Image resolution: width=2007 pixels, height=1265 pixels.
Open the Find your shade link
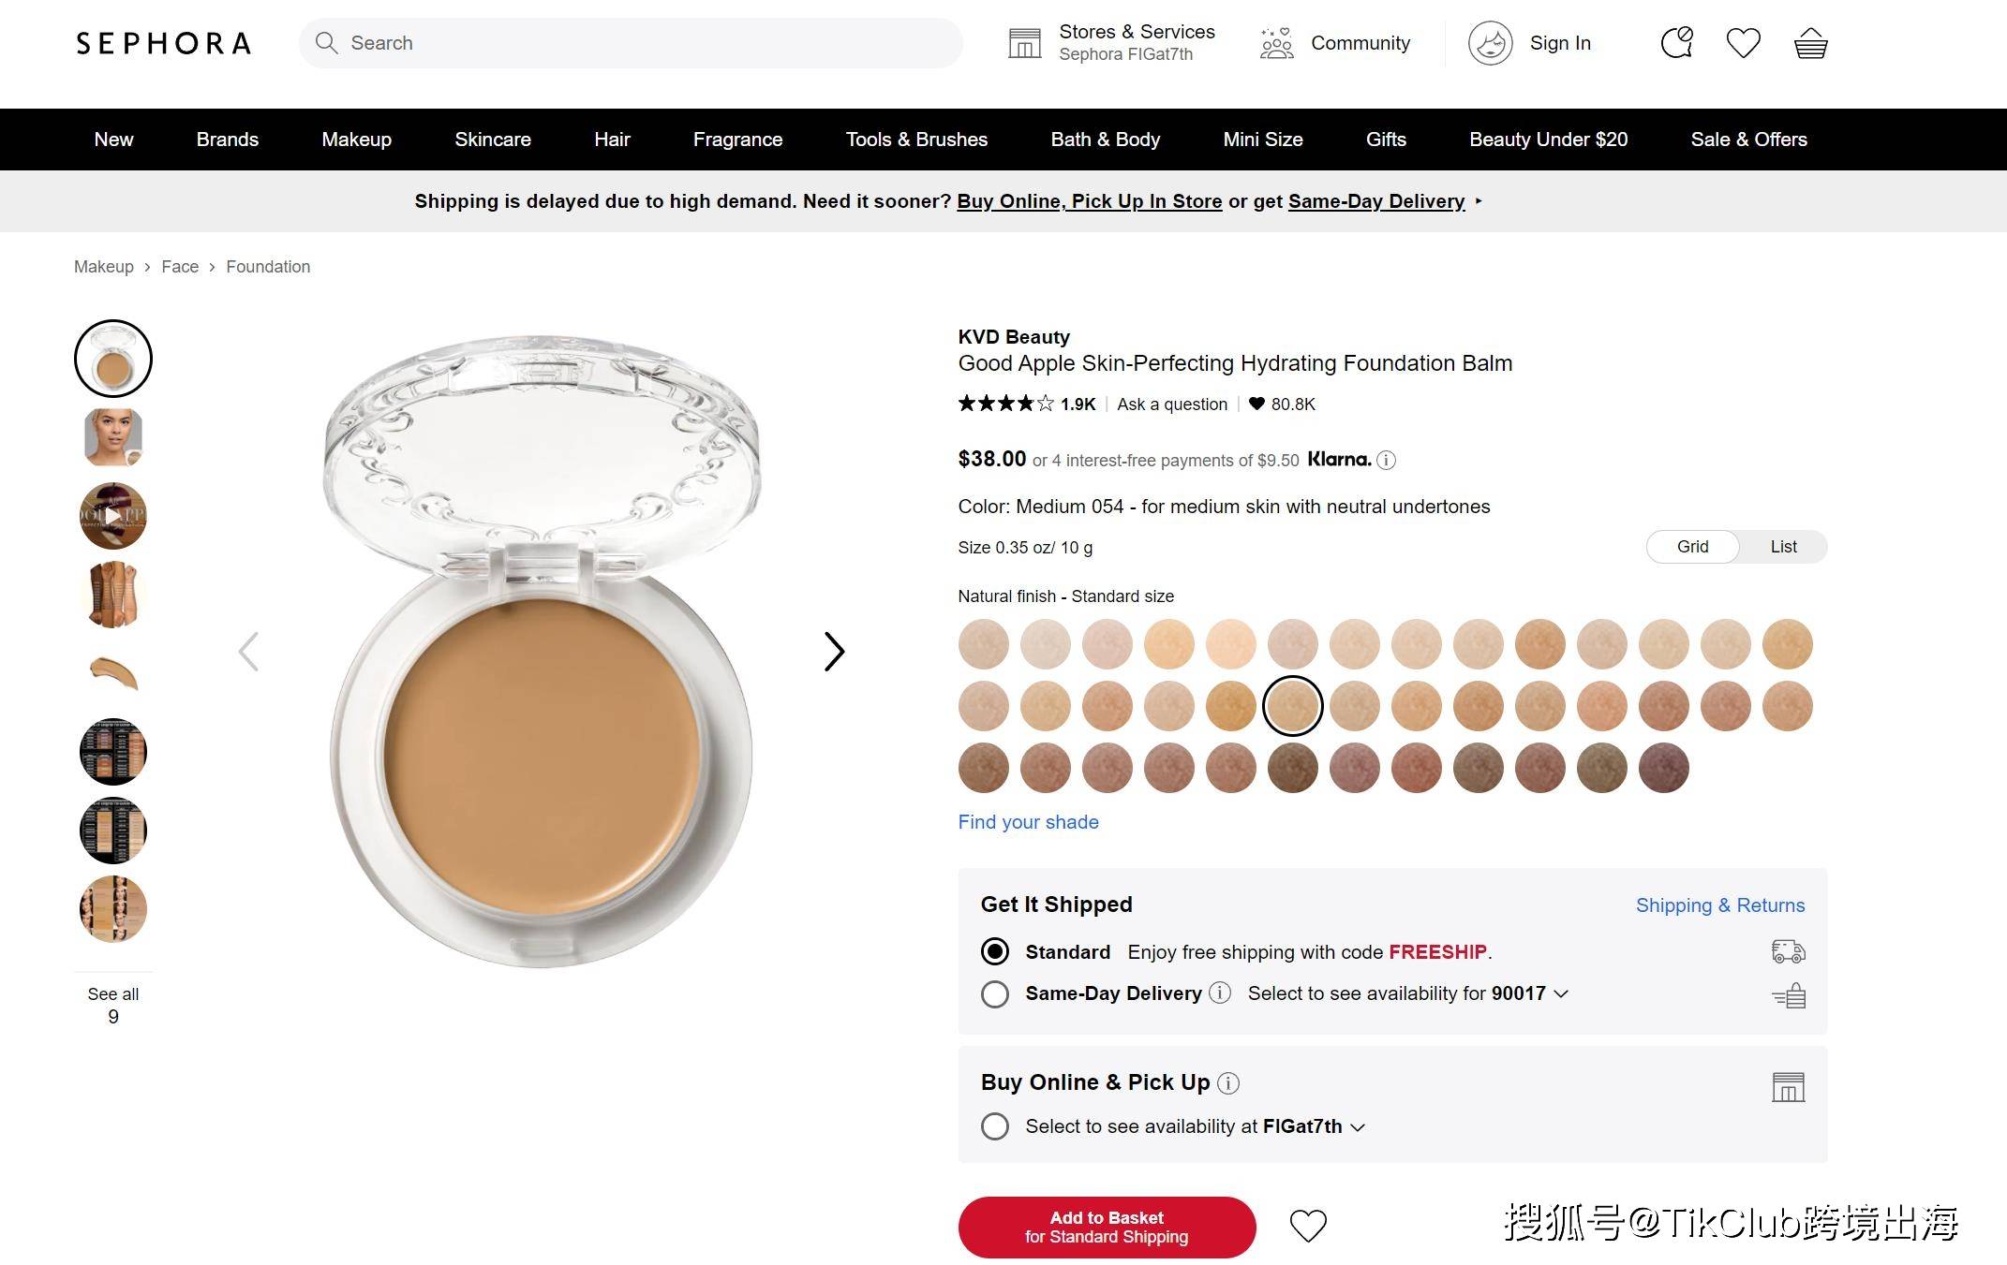(1028, 822)
